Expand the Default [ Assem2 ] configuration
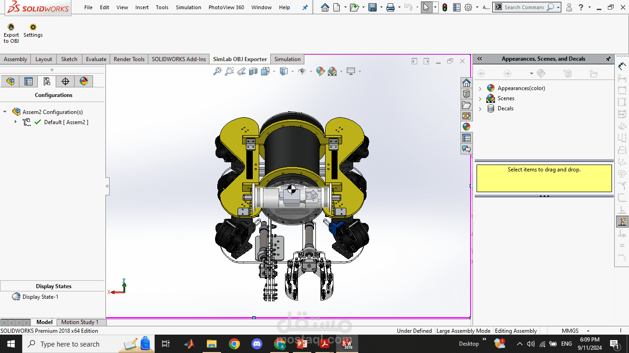The image size is (629, 353). [16, 122]
